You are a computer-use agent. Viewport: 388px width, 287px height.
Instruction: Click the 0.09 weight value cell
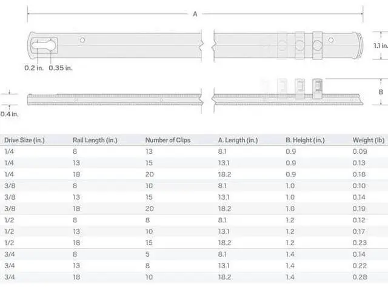360,151
